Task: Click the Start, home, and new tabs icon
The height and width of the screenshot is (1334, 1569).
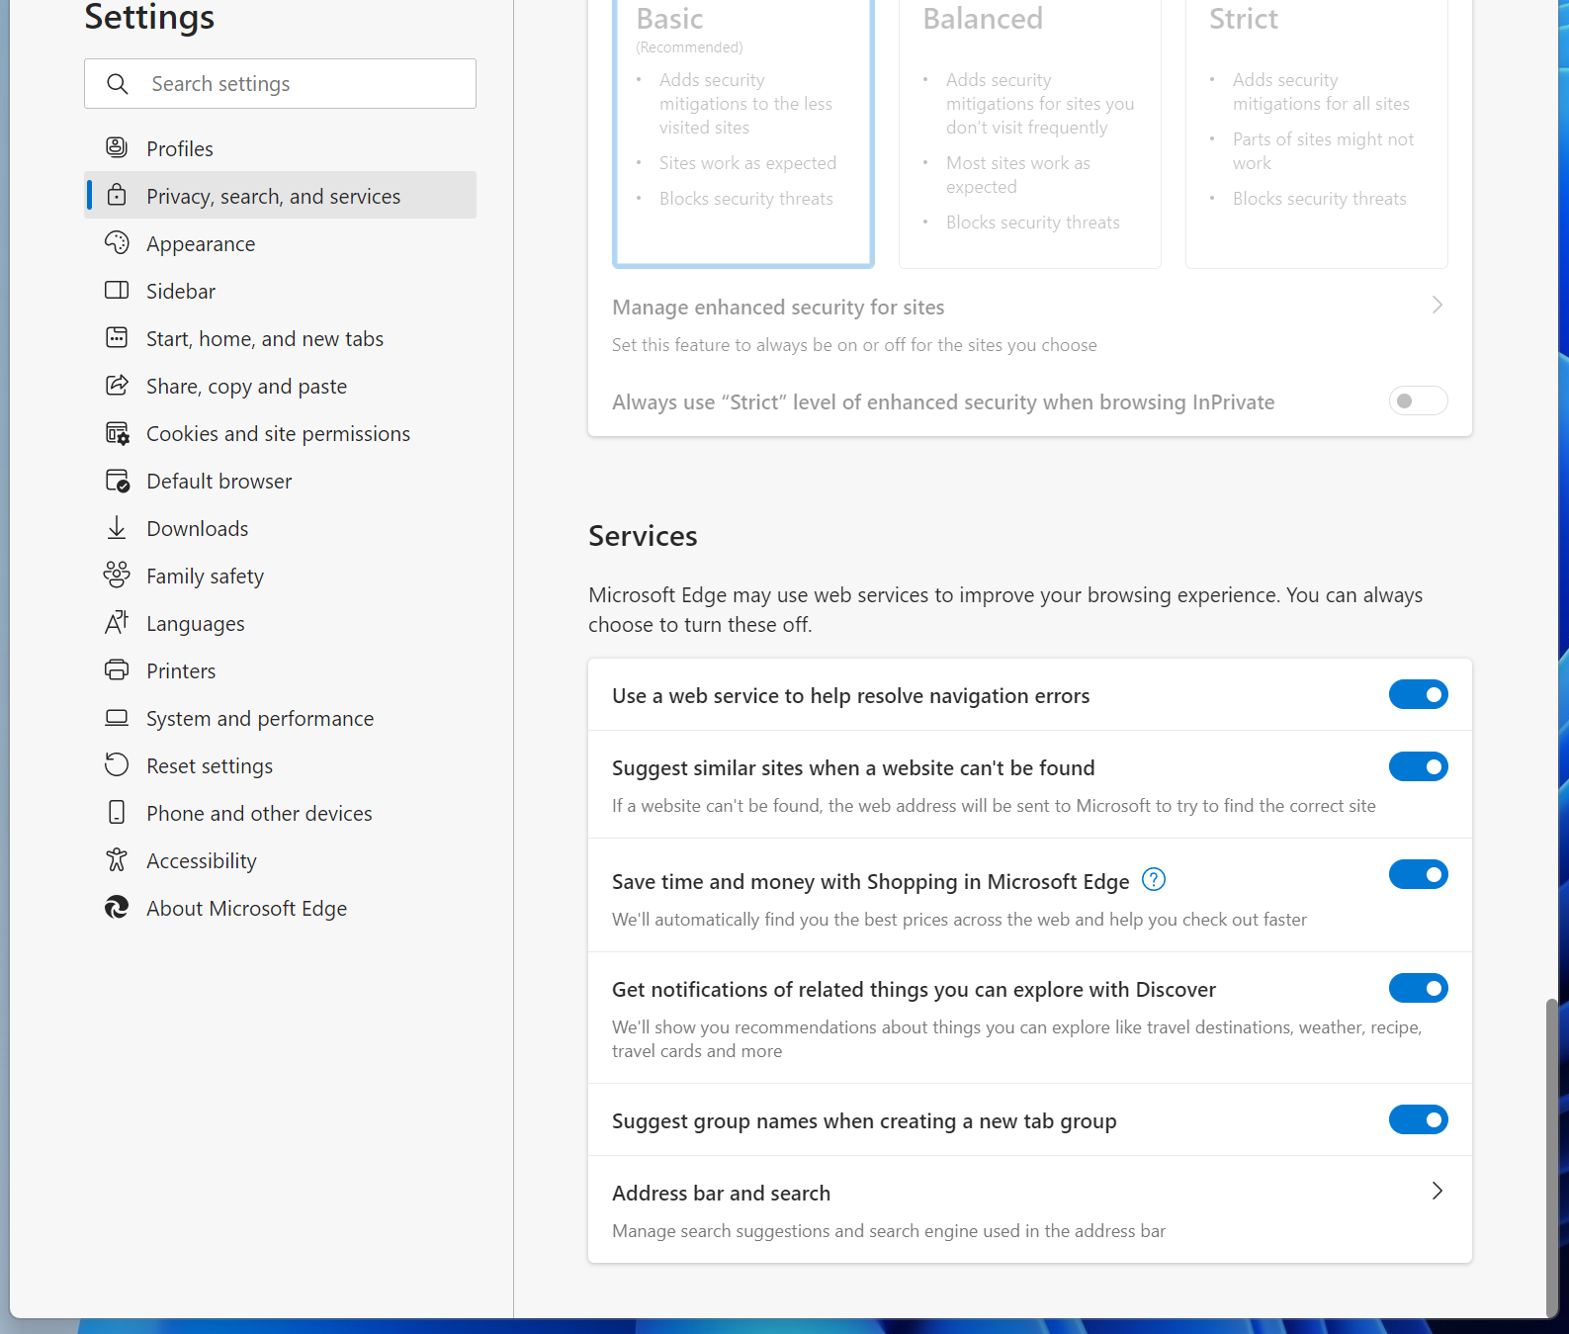Action: coord(117,338)
